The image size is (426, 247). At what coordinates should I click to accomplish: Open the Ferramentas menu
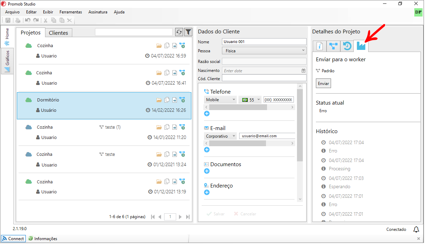tap(71, 12)
